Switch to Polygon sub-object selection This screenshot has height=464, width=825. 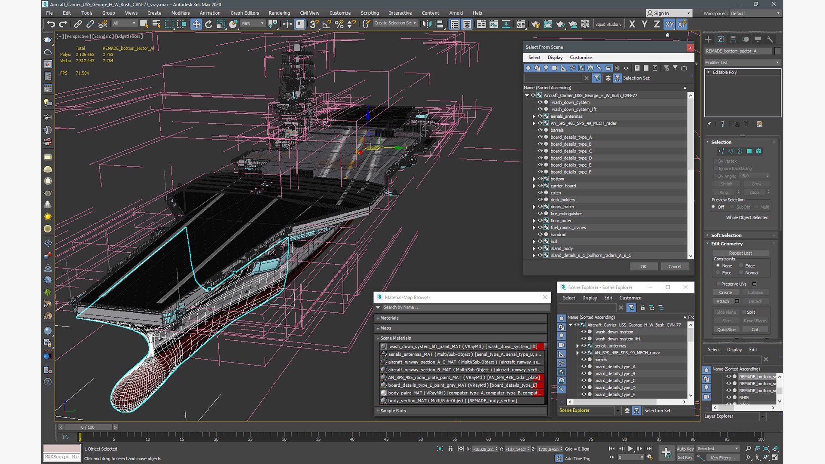click(x=749, y=151)
